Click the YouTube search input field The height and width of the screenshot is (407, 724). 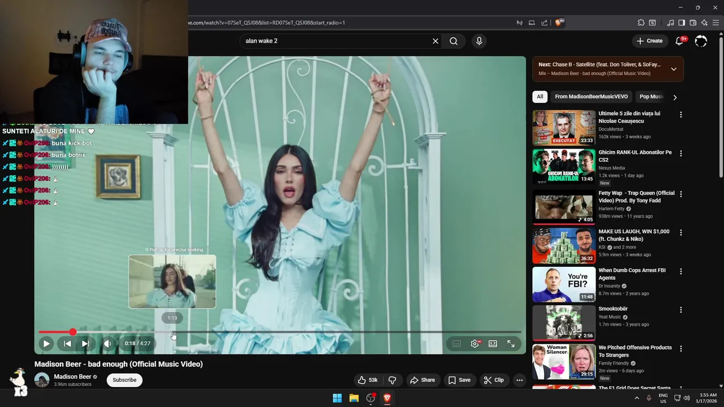coord(335,41)
